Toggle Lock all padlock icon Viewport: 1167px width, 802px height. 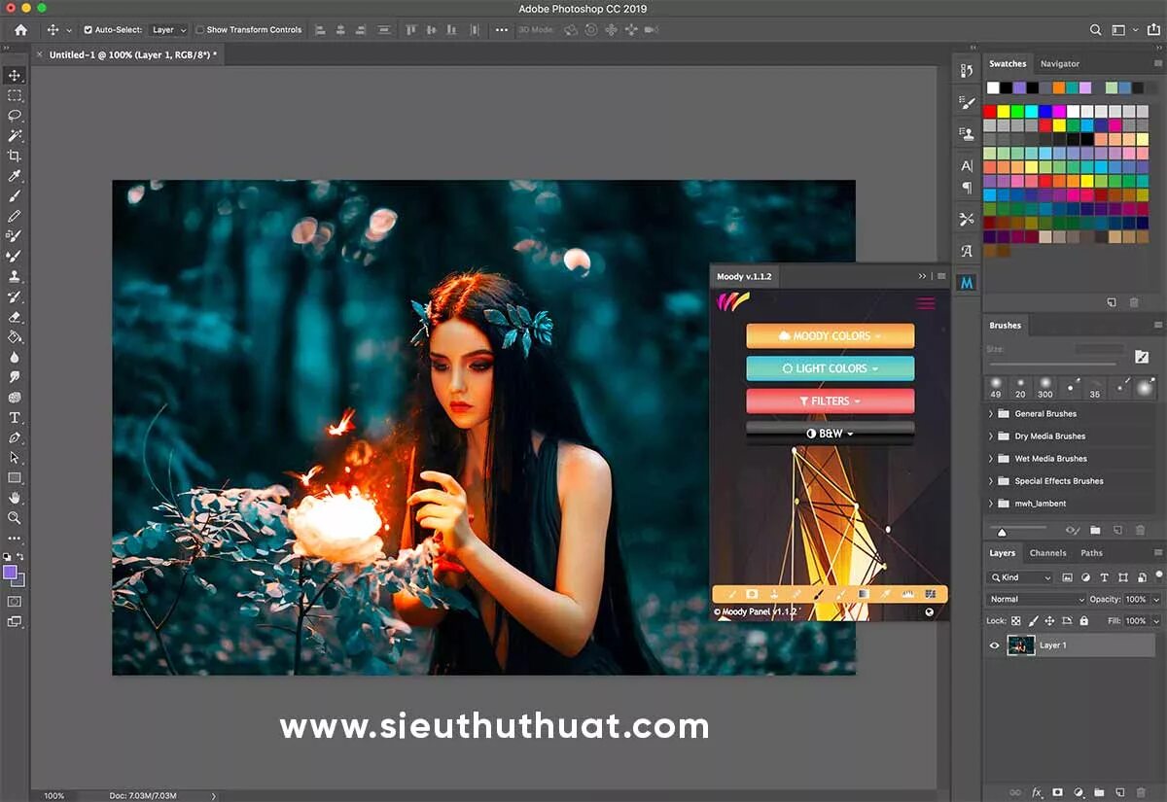pos(1083,620)
